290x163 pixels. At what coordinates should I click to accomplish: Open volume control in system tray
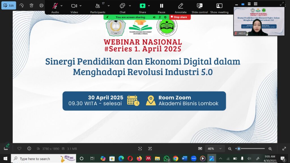(x=249, y=158)
